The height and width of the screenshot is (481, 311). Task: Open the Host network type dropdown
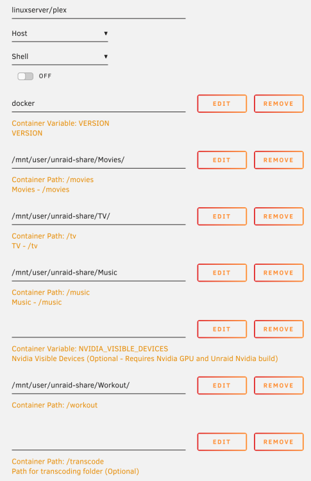(60, 34)
